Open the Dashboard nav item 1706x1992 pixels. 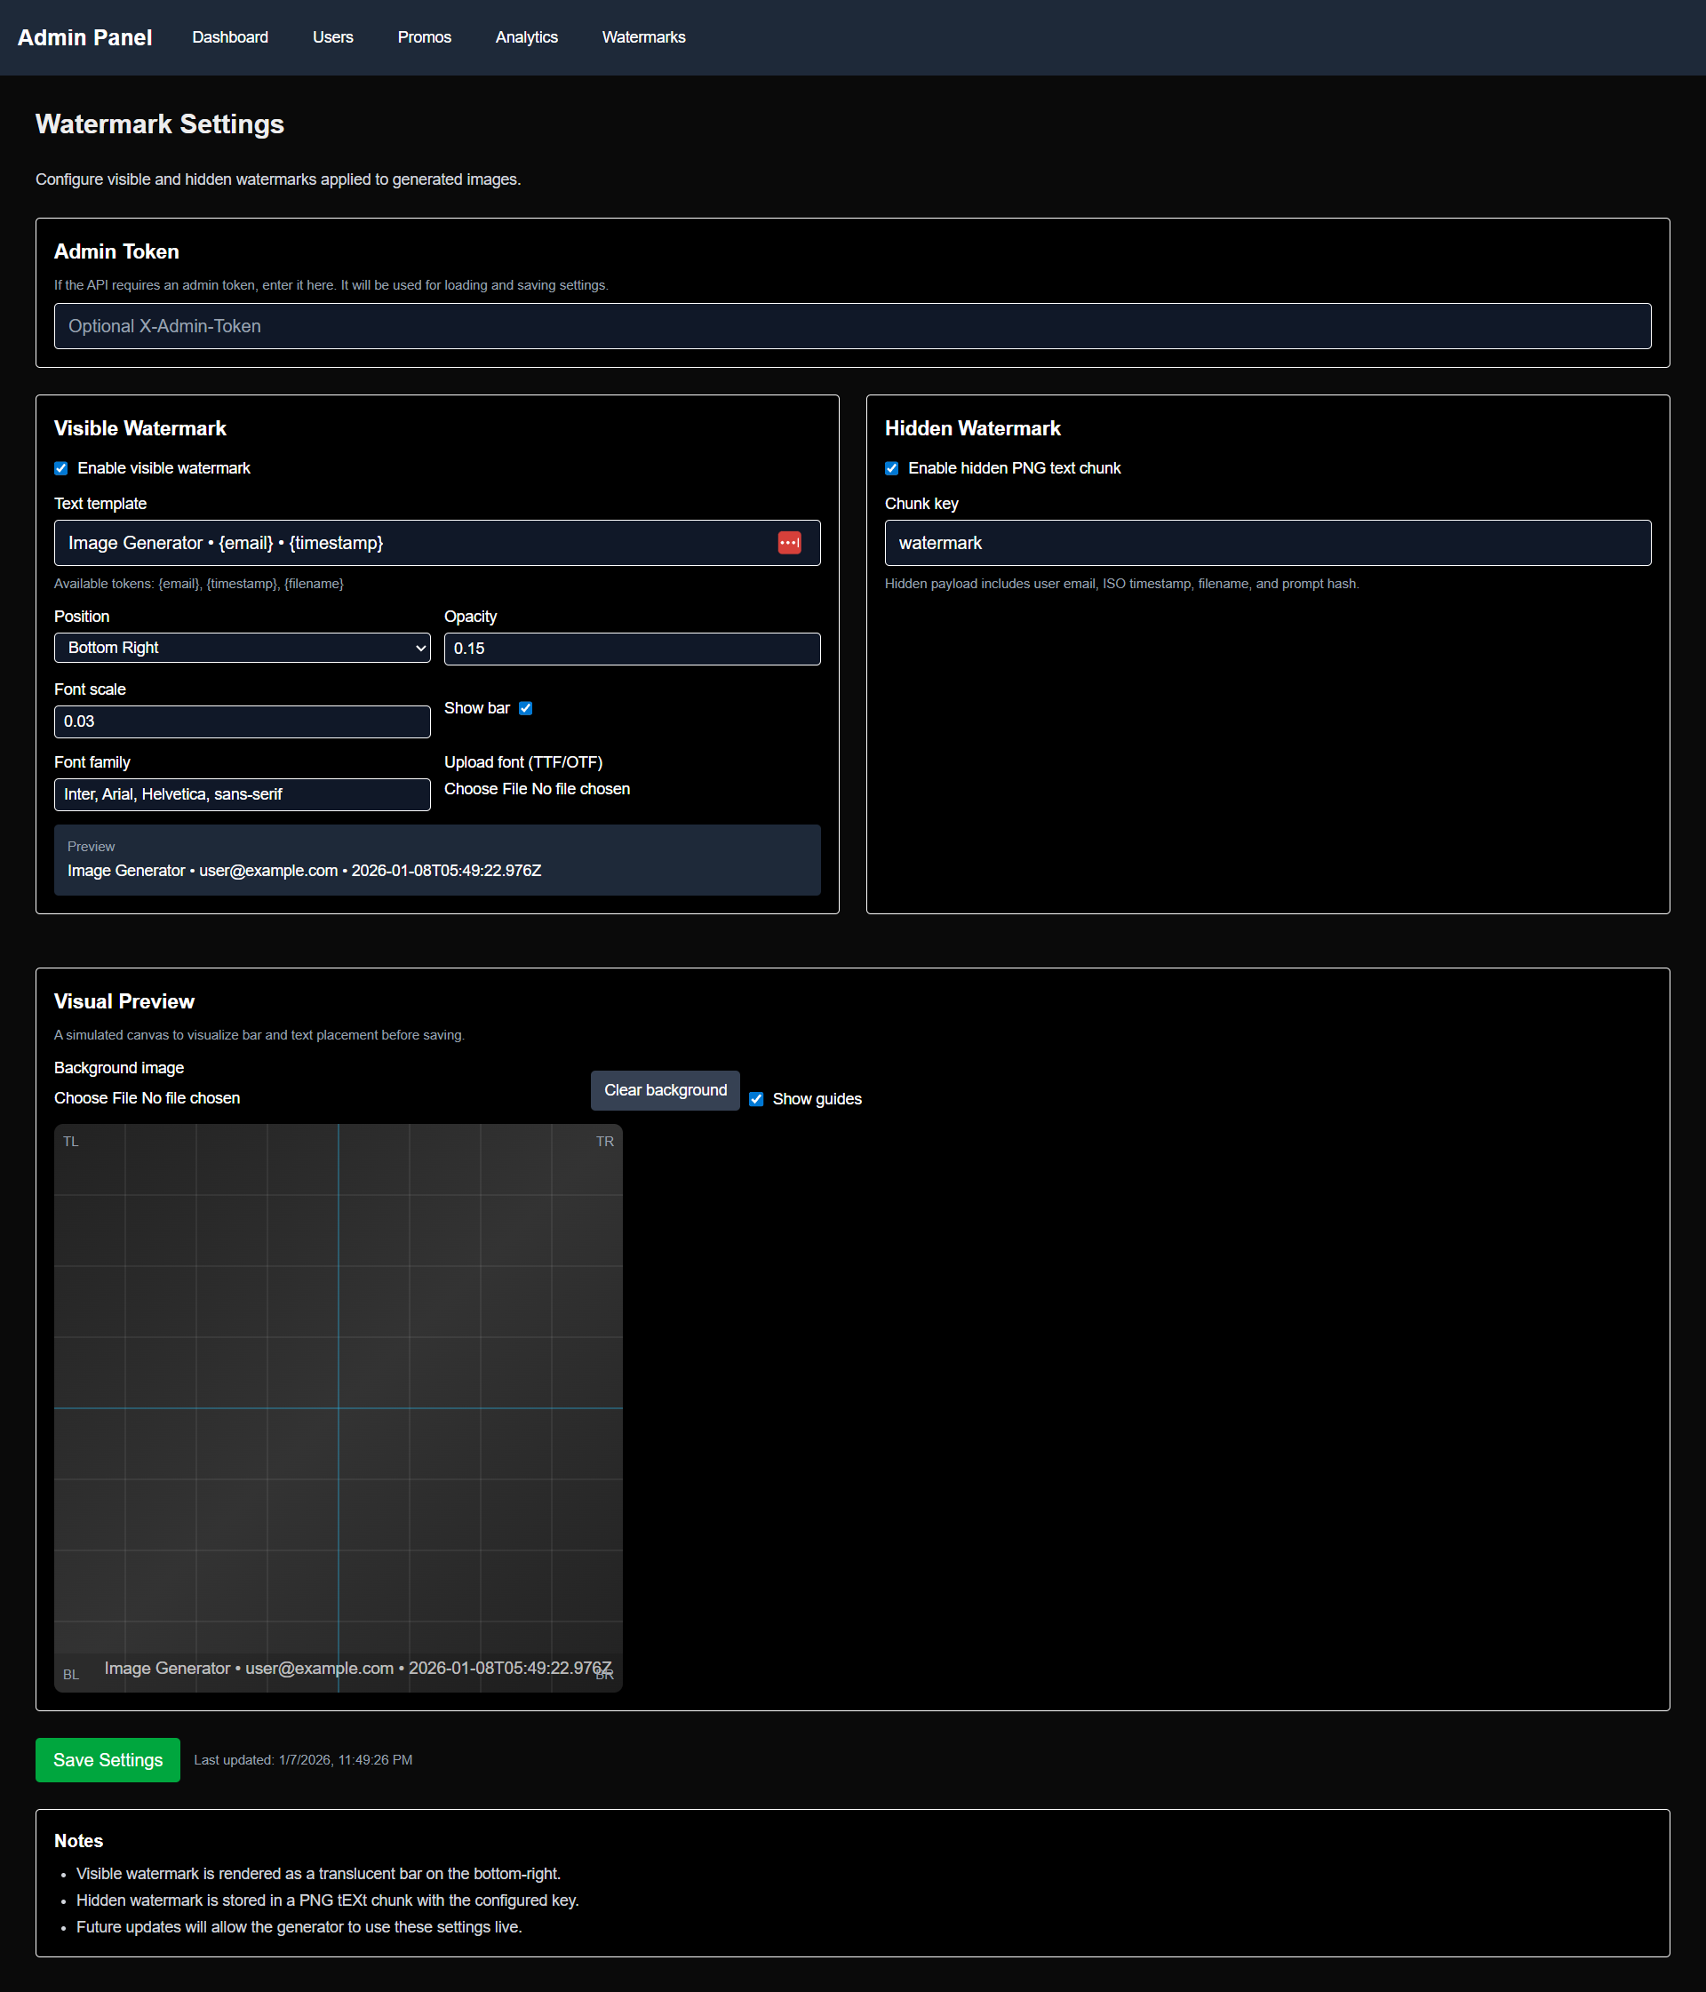(230, 37)
